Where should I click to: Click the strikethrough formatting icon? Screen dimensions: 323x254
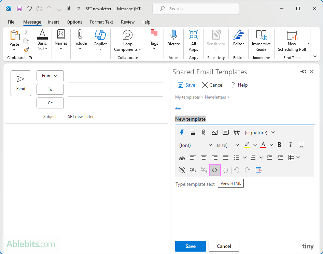(x=182, y=158)
